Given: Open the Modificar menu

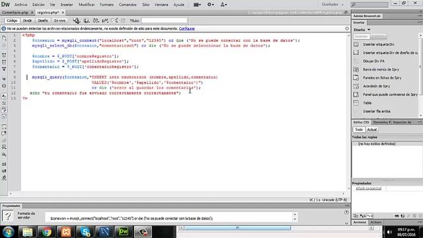Looking at the screenshot, I should [x=87, y=5].
